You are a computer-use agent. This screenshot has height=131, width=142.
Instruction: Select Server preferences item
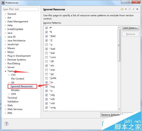[11, 67]
